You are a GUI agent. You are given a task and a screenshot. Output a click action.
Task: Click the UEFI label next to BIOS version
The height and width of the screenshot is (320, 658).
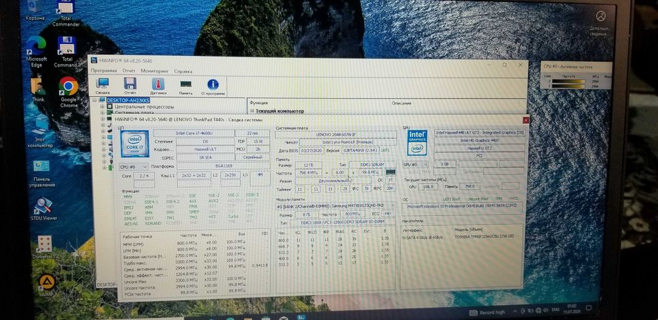click(x=385, y=149)
